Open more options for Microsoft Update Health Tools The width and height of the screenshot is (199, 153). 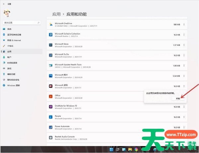point(184,65)
